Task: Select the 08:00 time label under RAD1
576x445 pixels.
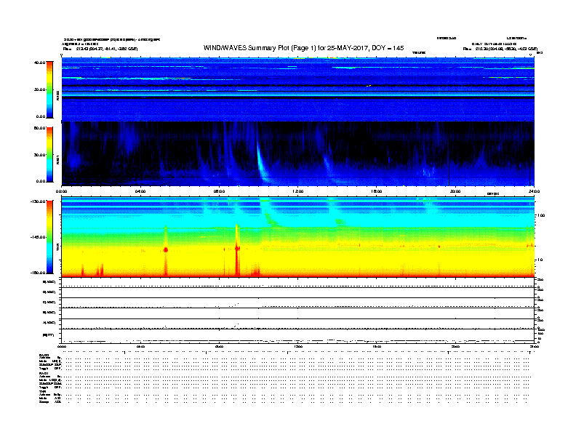Action: coord(219,191)
